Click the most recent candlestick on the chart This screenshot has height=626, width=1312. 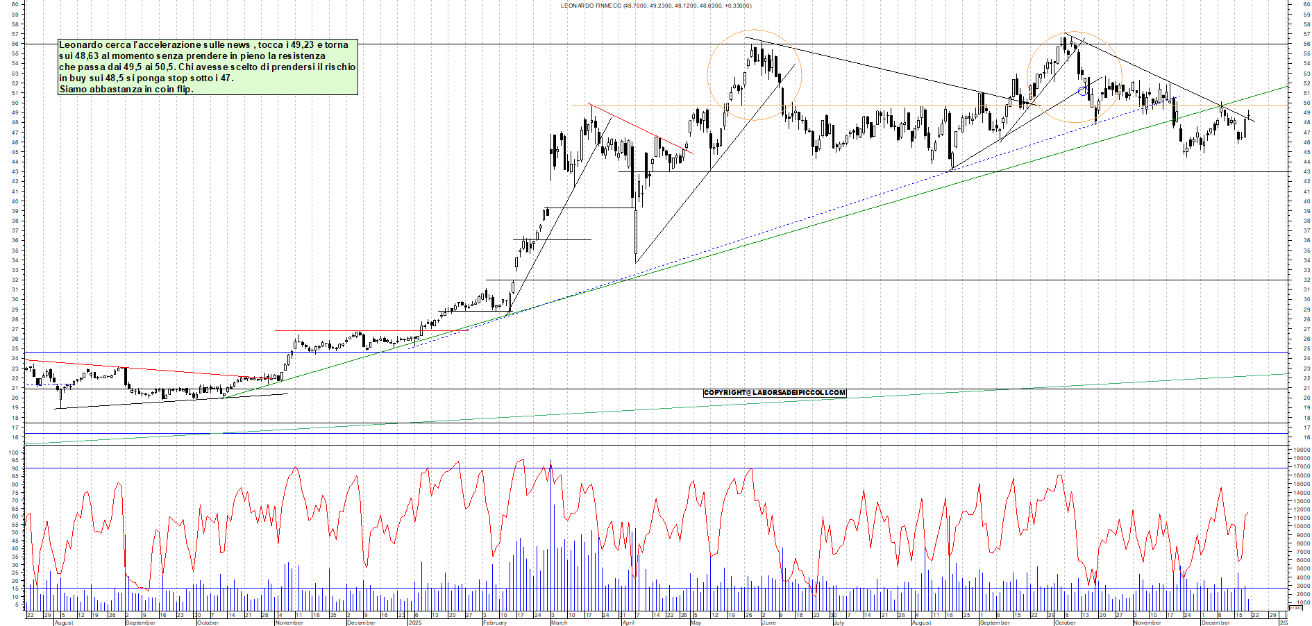(x=1248, y=117)
